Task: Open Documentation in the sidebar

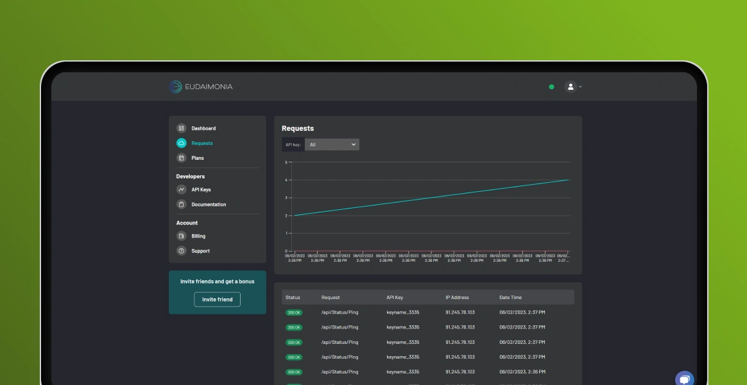Action: pyautogui.click(x=209, y=205)
